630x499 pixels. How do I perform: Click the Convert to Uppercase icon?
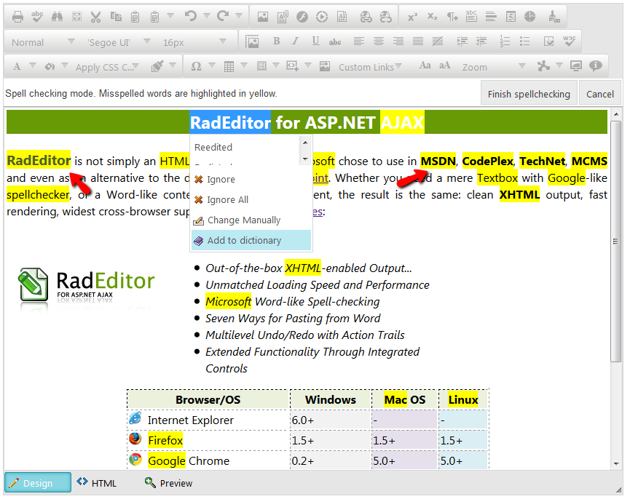pyautogui.click(x=444, y=65)
